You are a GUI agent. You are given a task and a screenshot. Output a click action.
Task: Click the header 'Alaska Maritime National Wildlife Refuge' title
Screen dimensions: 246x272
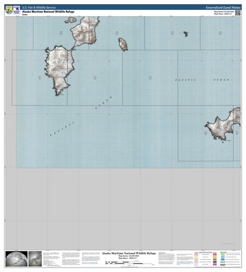[x=48, y=12]
